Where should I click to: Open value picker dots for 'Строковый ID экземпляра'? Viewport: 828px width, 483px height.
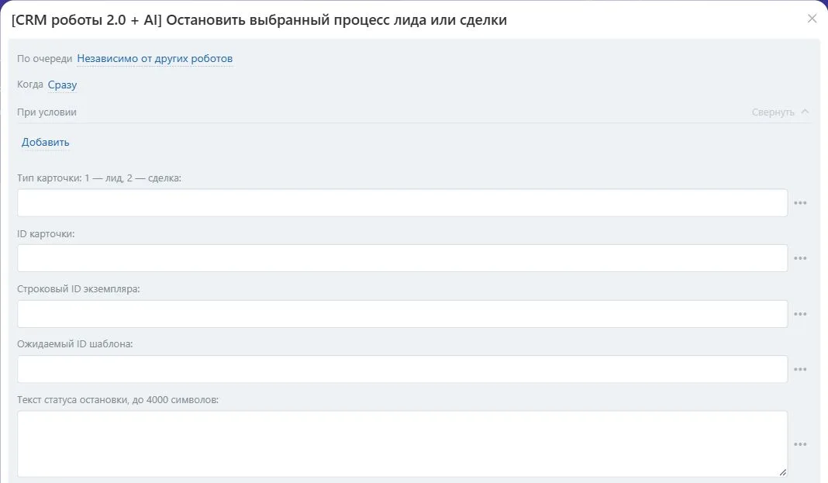800,314
